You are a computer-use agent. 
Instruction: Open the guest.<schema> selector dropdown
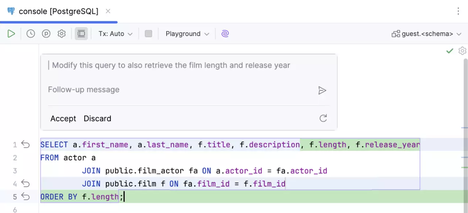click(x=426, y=34)
